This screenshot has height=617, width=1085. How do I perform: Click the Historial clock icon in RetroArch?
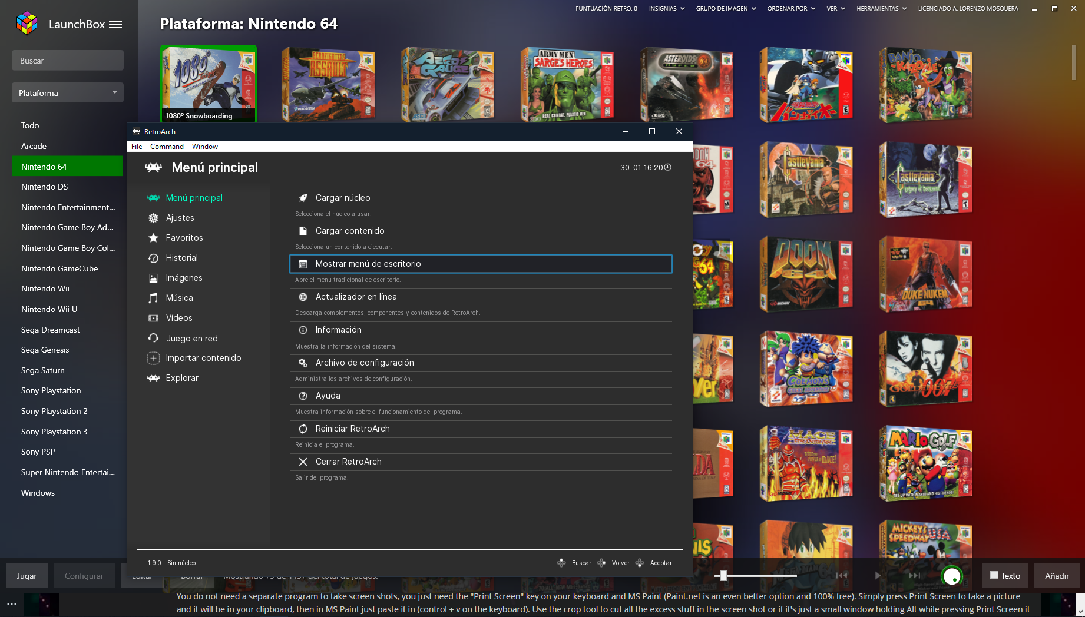[153, 258]
